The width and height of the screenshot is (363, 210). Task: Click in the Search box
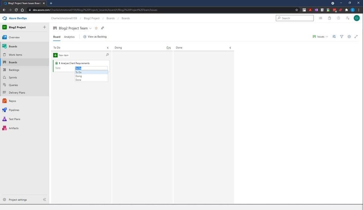pos(295,18)
